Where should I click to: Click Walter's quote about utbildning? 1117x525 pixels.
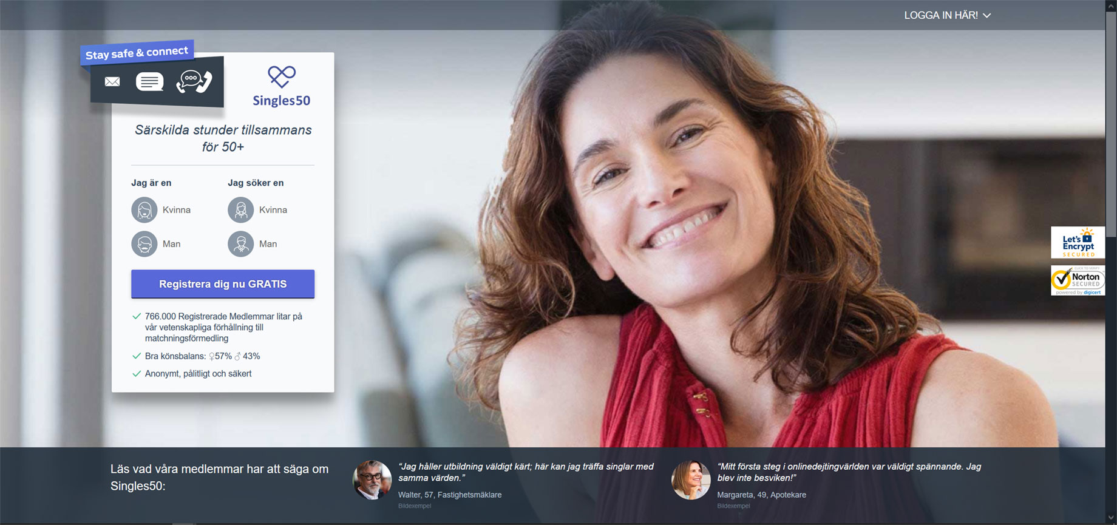coord(526,472)
